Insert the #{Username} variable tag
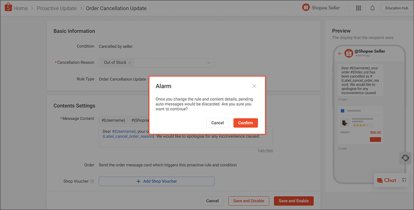414x210 pixels. click(x=113, y=120)
